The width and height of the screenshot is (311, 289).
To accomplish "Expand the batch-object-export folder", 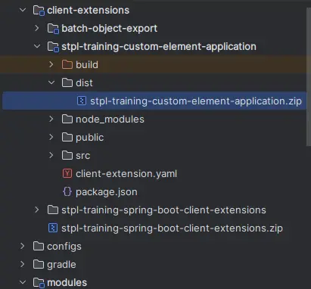I will [x=37, y=28].
